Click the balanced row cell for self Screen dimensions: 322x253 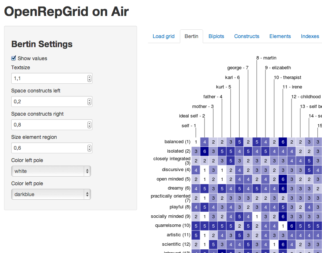(x=196, y=142)
